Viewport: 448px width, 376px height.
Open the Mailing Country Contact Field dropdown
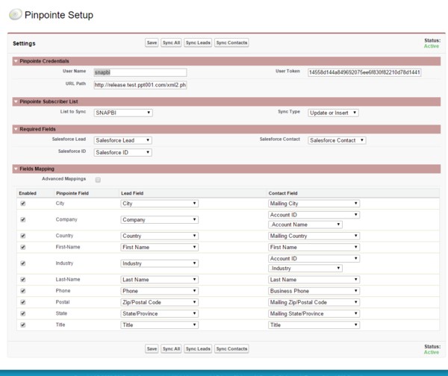coord(314,236)
